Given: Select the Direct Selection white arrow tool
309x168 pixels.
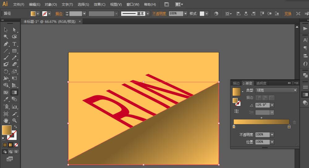Looking at the screenshot, I should click(x=14, y=30).
